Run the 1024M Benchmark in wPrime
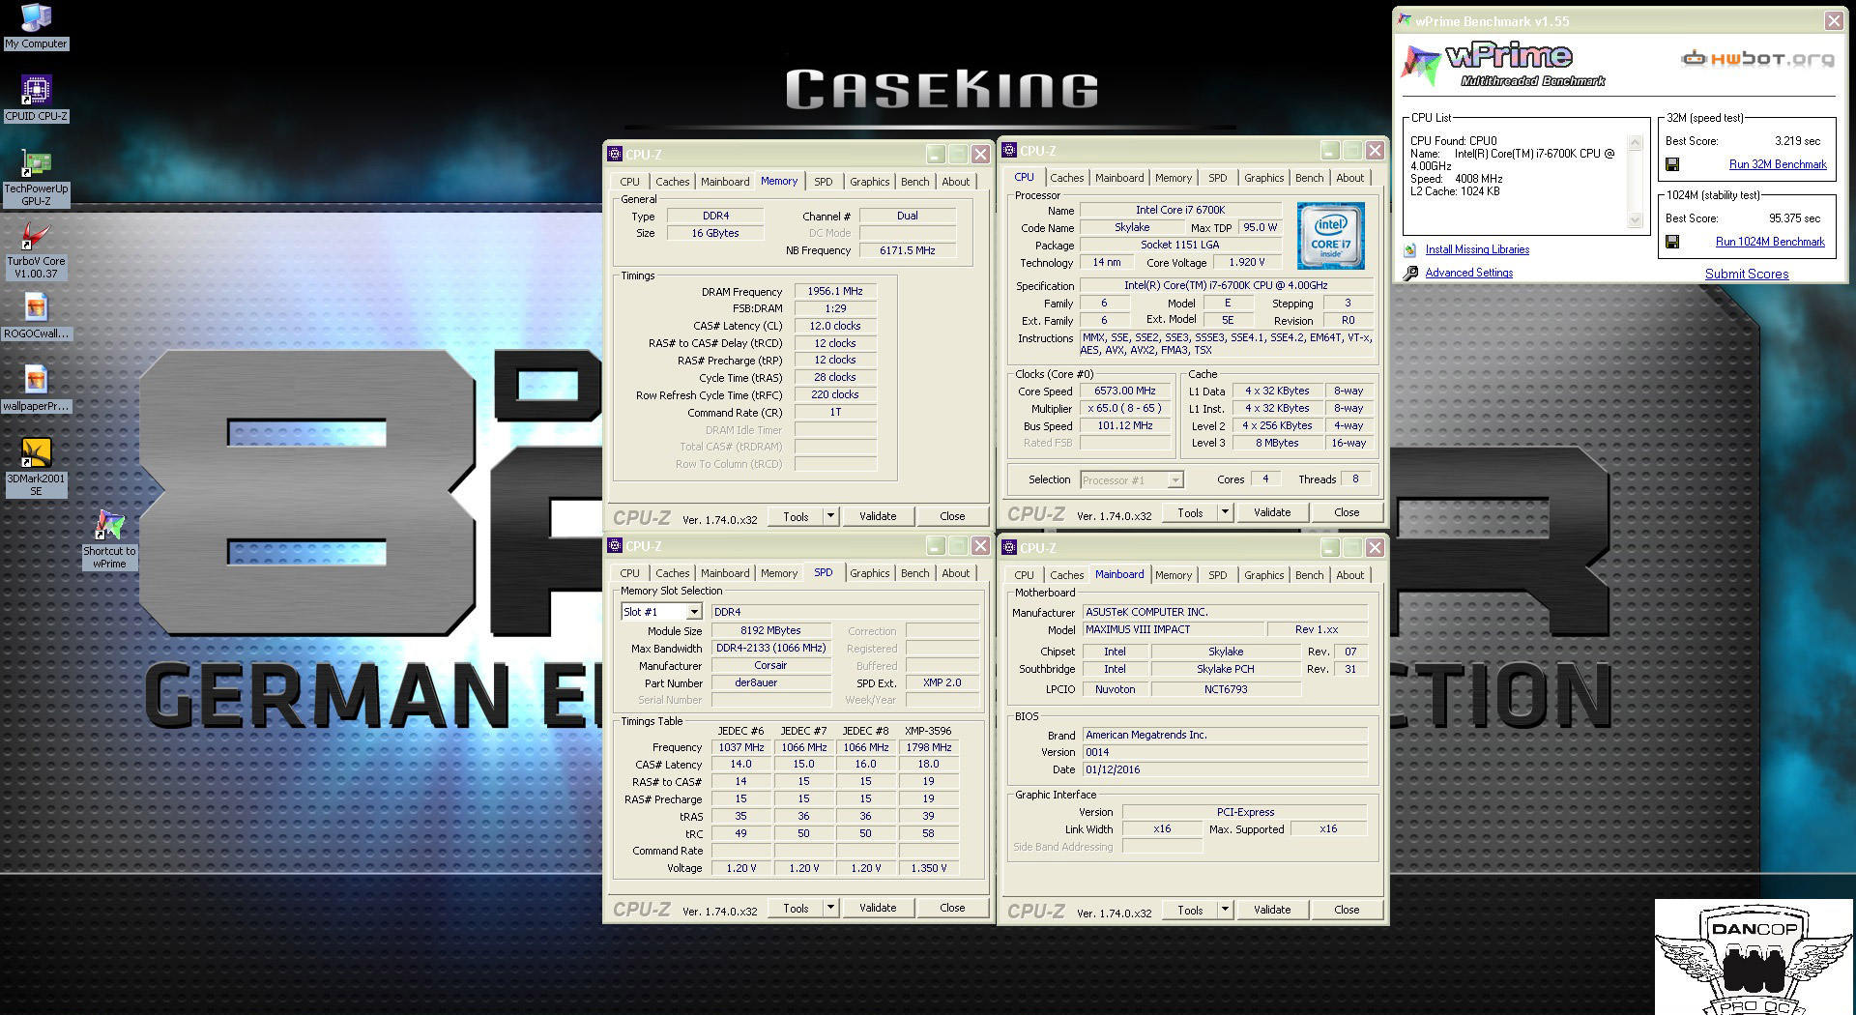Image resolution: width=1856 pixels, height=1015 pixels. (x=1770, y=242)
